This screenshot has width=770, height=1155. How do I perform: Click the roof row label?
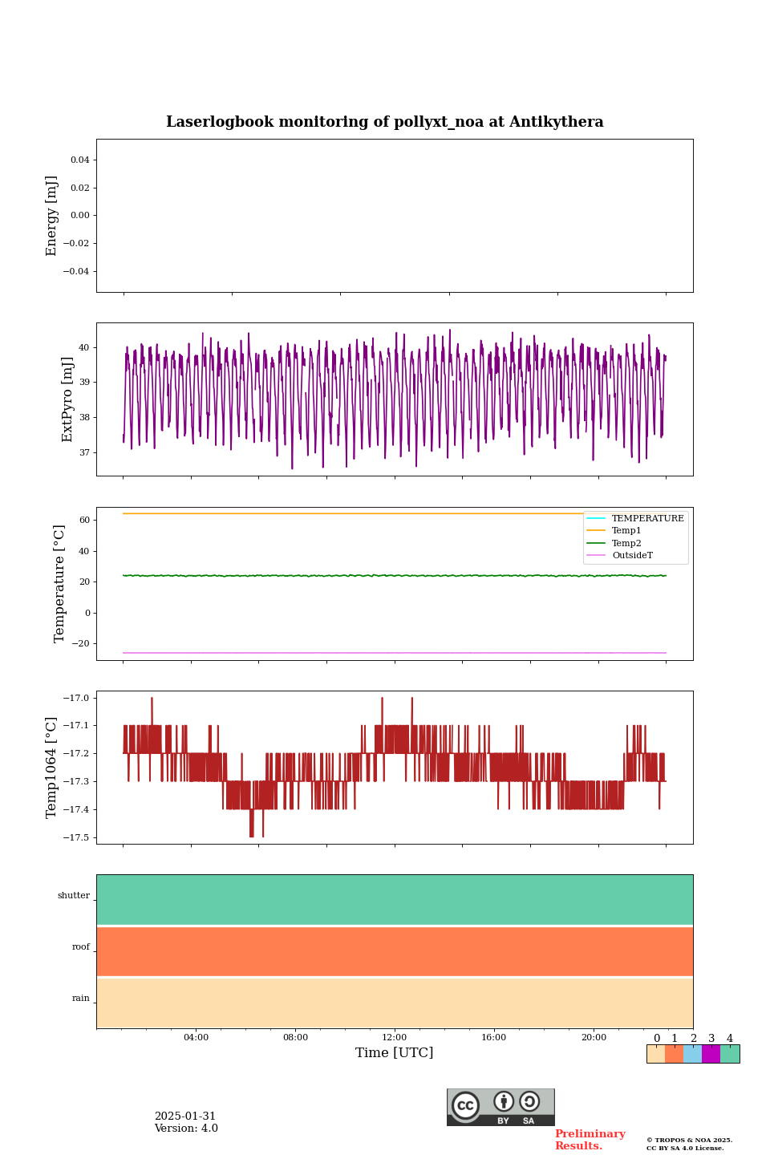(81, 947)
